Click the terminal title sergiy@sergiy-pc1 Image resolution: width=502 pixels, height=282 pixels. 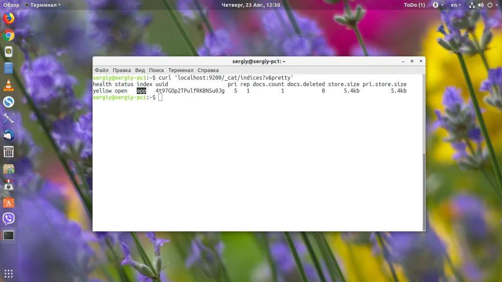[259, 61]
